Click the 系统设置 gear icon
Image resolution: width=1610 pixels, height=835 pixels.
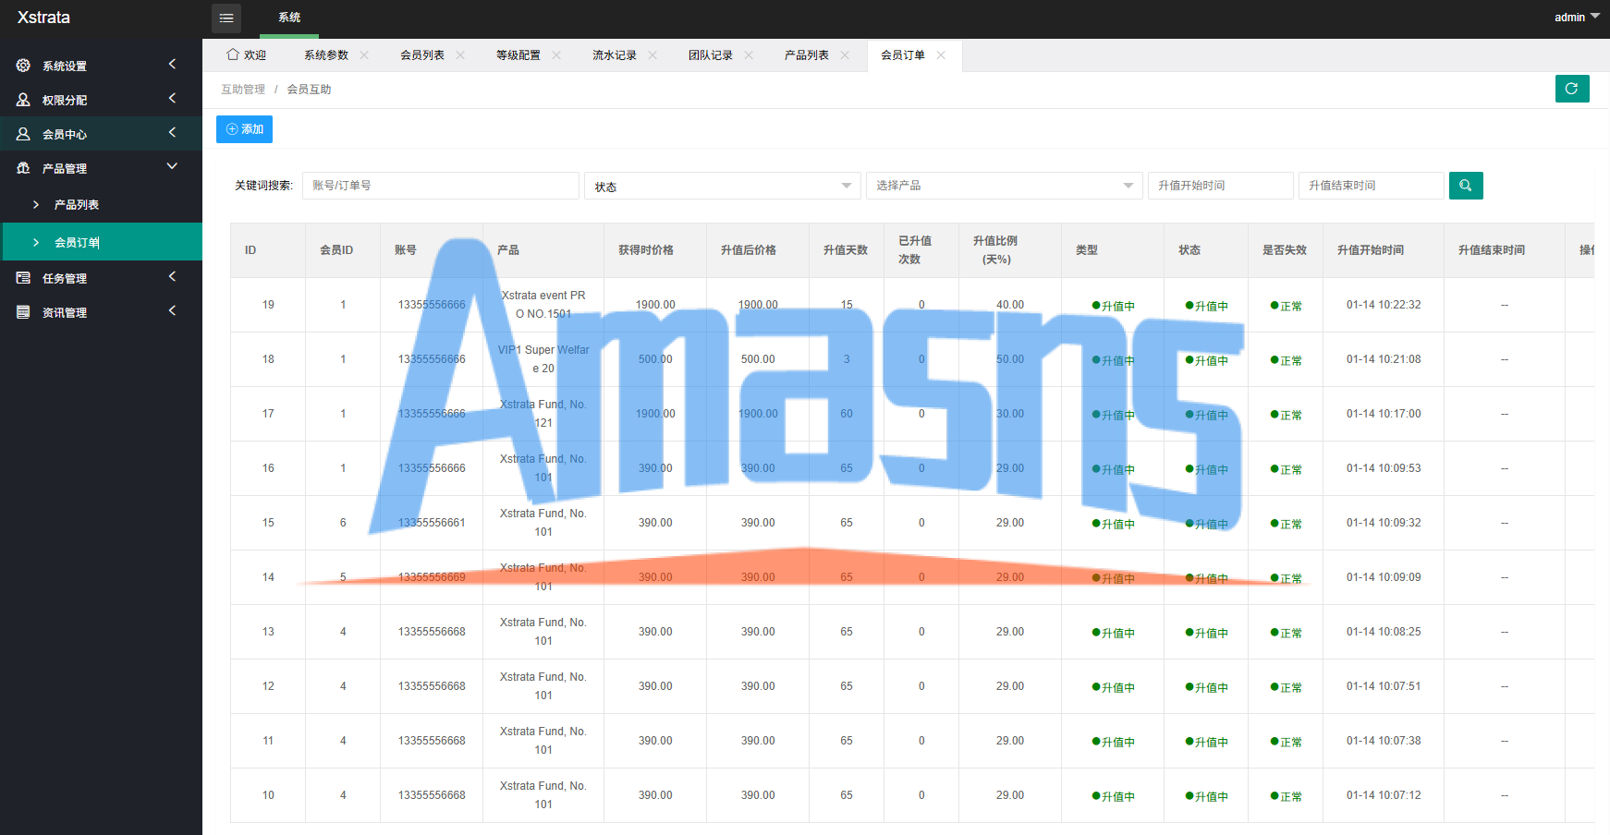point(23,66)
